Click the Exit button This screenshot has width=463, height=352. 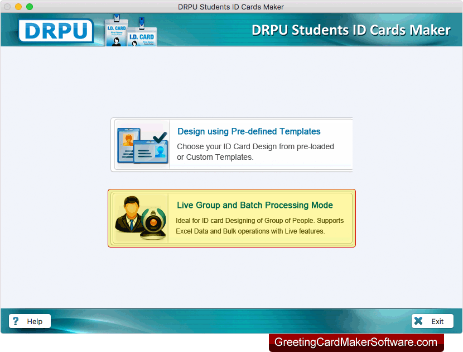(x=432, y=321)
